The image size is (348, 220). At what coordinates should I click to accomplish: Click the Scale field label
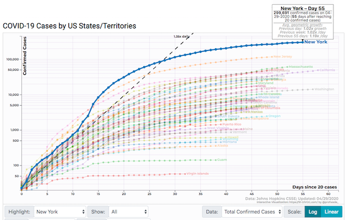coord(294,211)
